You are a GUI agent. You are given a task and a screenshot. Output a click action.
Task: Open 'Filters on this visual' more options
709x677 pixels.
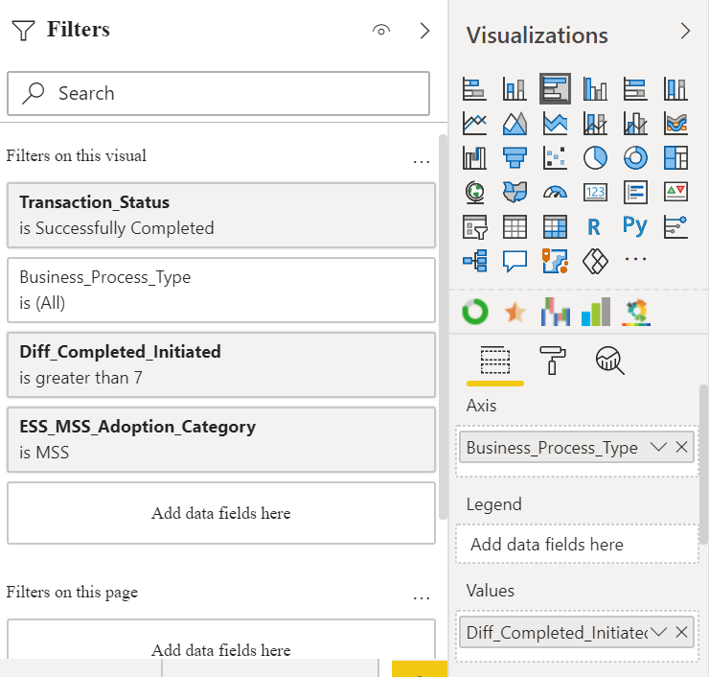421,161
